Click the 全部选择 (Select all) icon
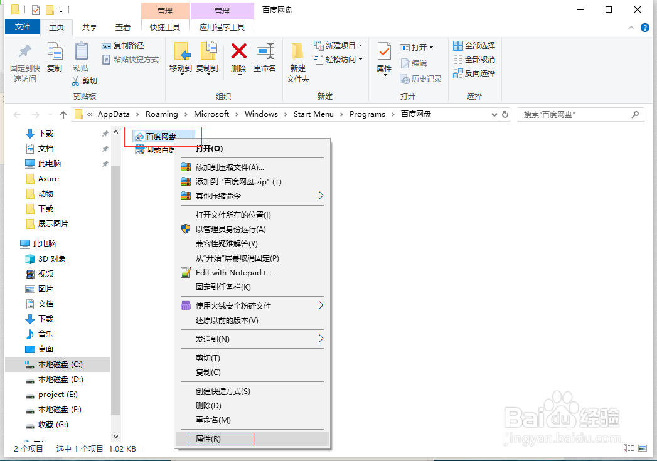The height and width of the screenshot is (461, 657). coord(474,45)
